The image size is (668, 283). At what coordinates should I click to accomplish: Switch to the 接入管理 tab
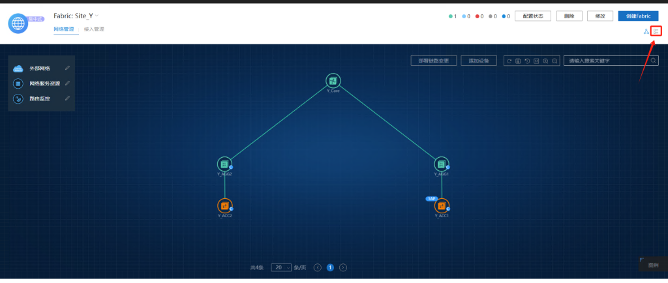pyautogui.click(x=94, y=29)
